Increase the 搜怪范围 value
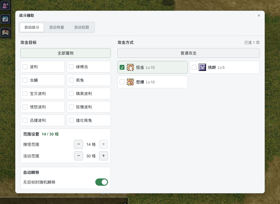Screen dimensions: 280x204 [x=103, y=144]
